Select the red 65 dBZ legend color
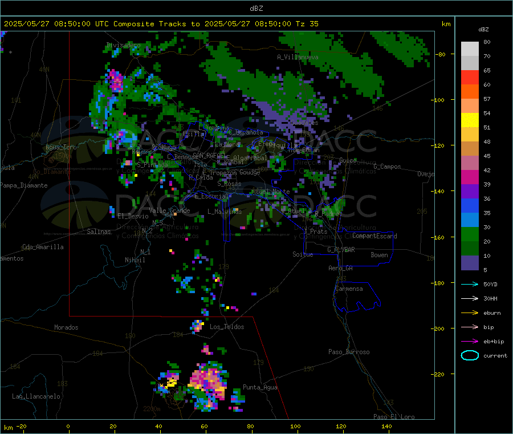This screenshot has width=513, height=434. [470, 77]
